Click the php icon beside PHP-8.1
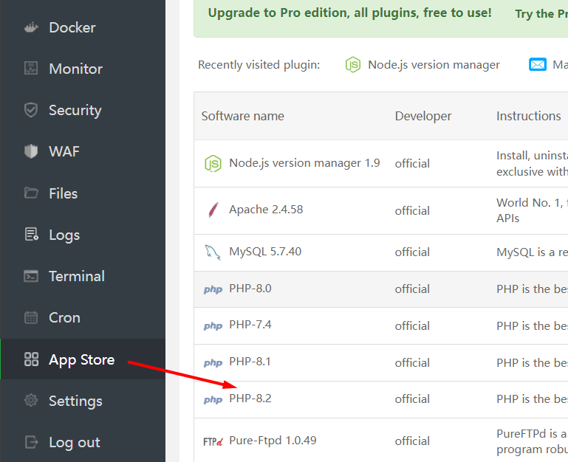Screen dimensions: 568x462 213,363
